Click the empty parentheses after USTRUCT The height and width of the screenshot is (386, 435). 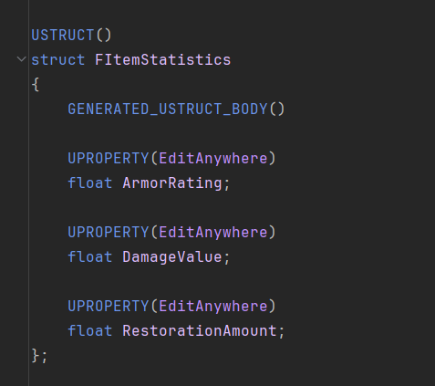coord(104,35)
